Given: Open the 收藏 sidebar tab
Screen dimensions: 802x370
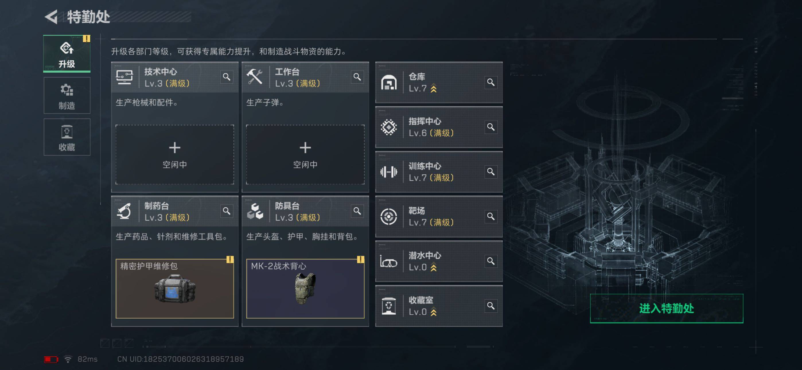Looking at the screenshot, I should (67, 137).
